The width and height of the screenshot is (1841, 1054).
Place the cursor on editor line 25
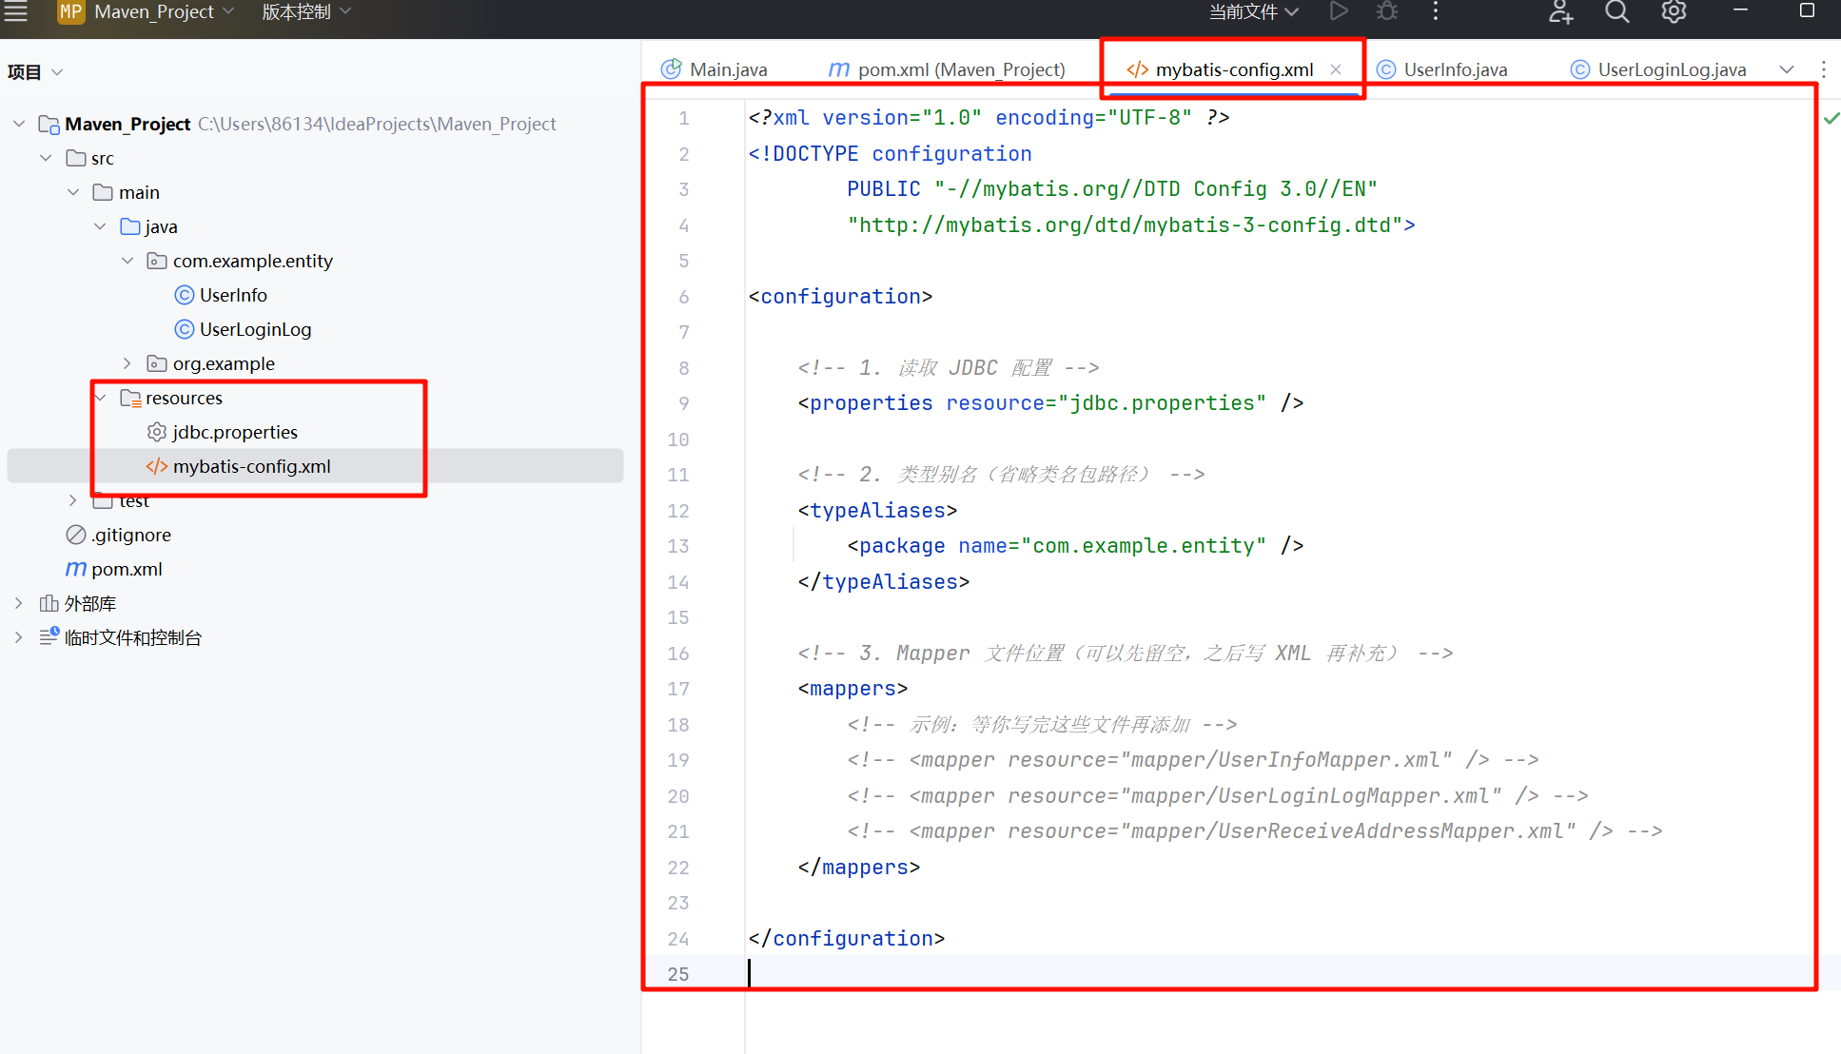click(951, 973)
